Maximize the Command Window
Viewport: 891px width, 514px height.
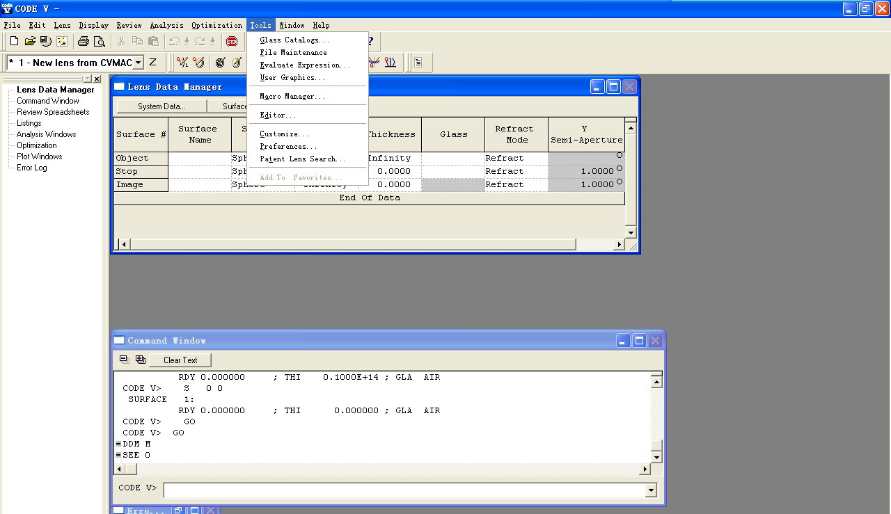click(639, 341)
